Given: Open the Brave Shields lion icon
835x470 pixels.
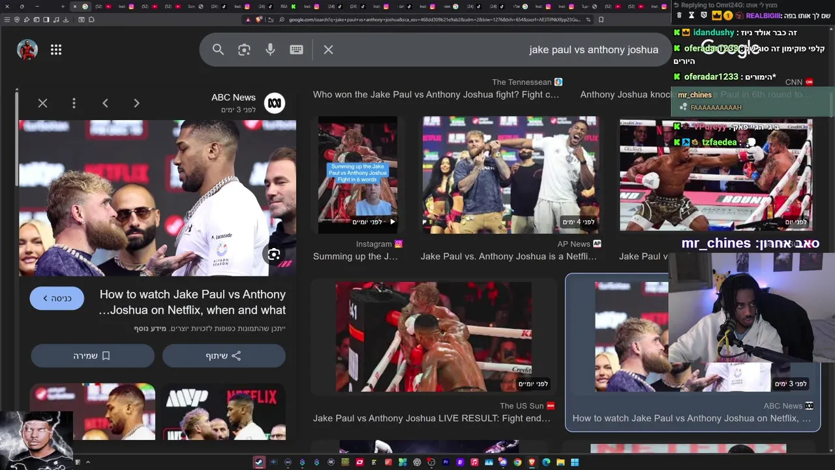Looking at the screenshot, I should pos(259,20).
